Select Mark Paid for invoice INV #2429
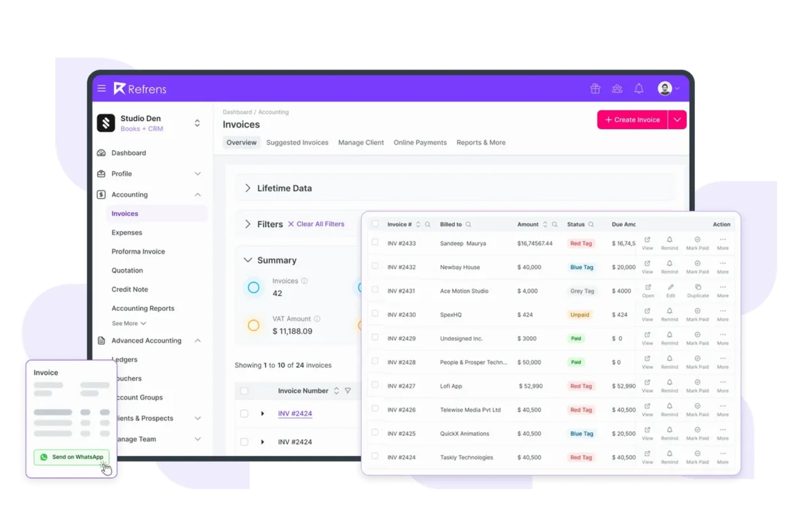 (698, 336)
